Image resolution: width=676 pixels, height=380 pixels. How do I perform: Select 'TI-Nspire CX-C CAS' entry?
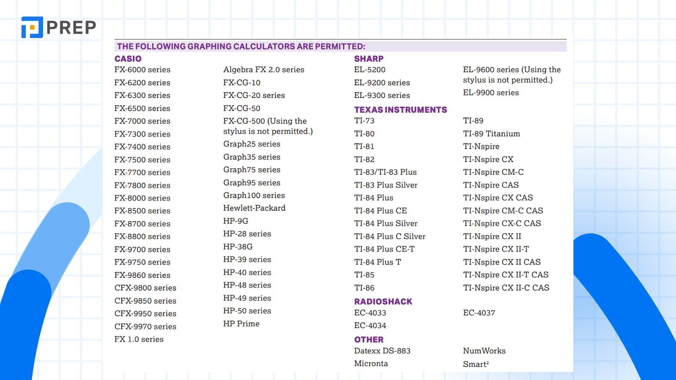(502, 223)
